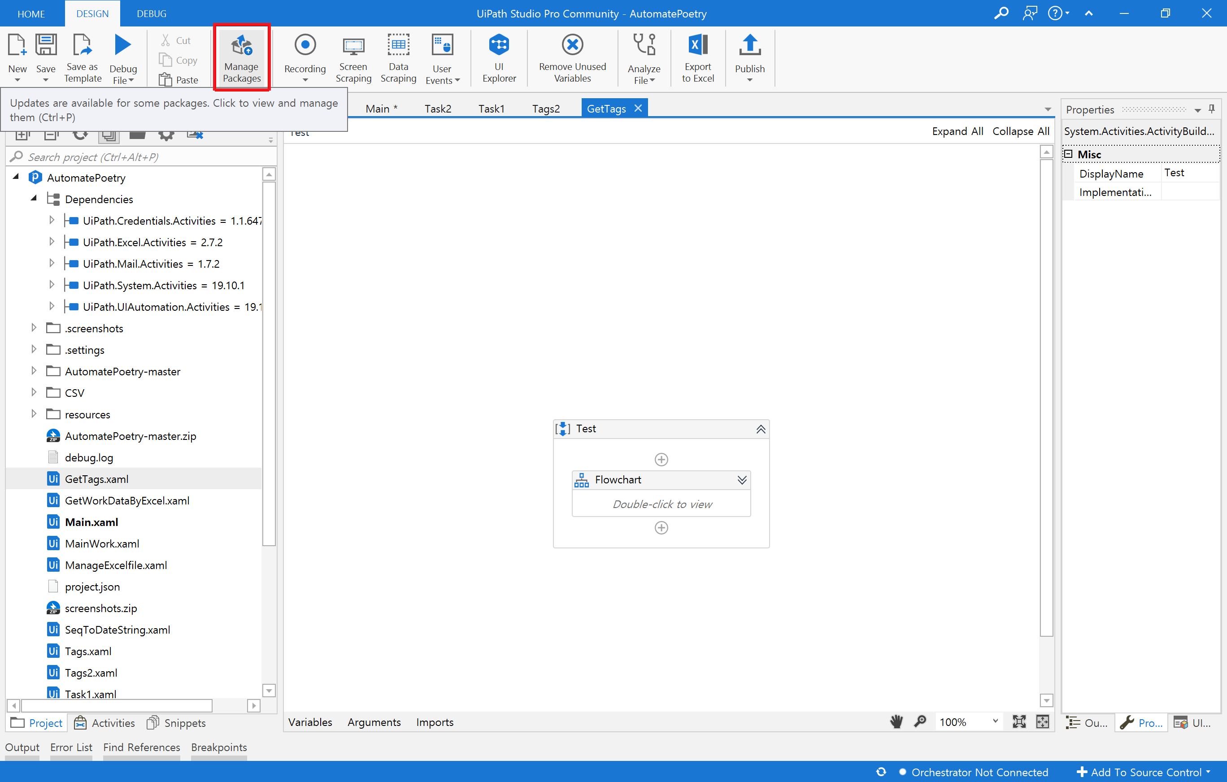Screen dimensions: 1227x782
Task: Collapse the ribbon with the up chevron
Action: [1088, 13]
